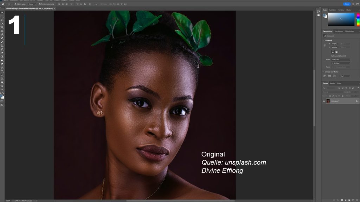360x202 pixels.
Task: Open the History panel icon in collapsed dock
Action: pyautogui.click(x=319, y=11)
